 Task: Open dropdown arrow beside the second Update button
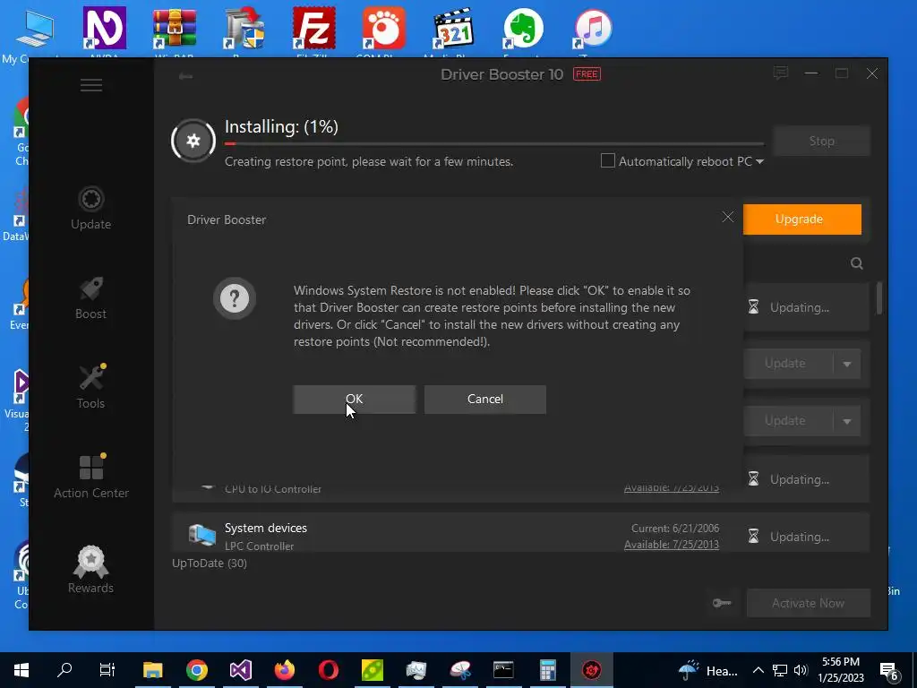point(847,421)
